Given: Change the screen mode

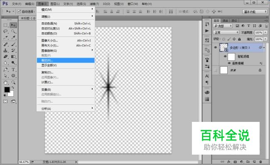Looking at the screenshot, I should coord(13,102).
